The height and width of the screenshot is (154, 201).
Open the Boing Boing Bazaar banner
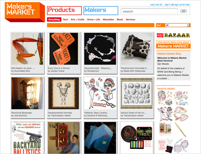173,35
